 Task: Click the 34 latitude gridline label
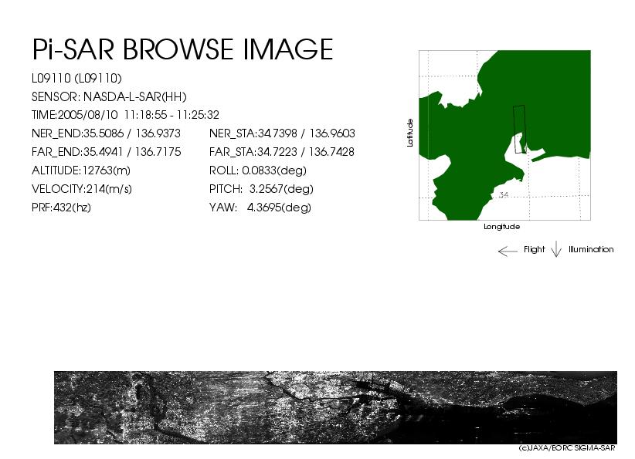coord(504,195)
